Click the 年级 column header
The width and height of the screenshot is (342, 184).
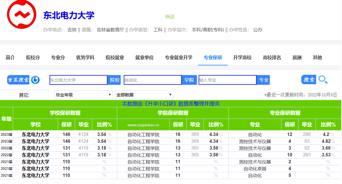coord(7,119)
